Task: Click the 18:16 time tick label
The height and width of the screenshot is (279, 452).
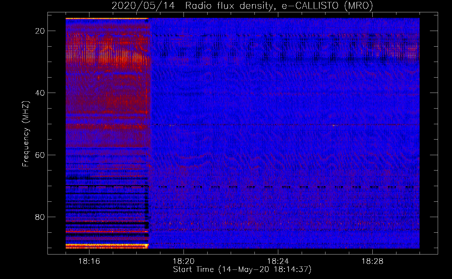Action: tap(89, 261)
